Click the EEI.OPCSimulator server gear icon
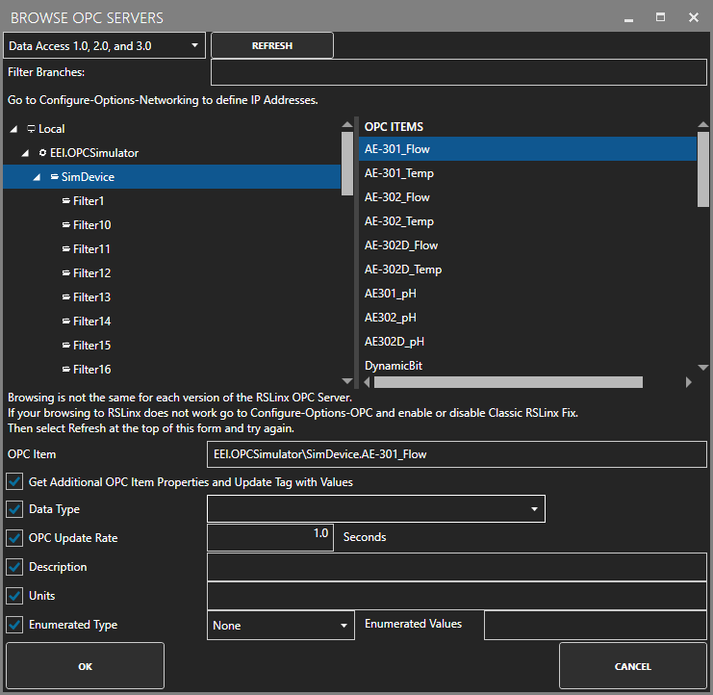Viewport: 713px width, 695px height. (42, 153)
